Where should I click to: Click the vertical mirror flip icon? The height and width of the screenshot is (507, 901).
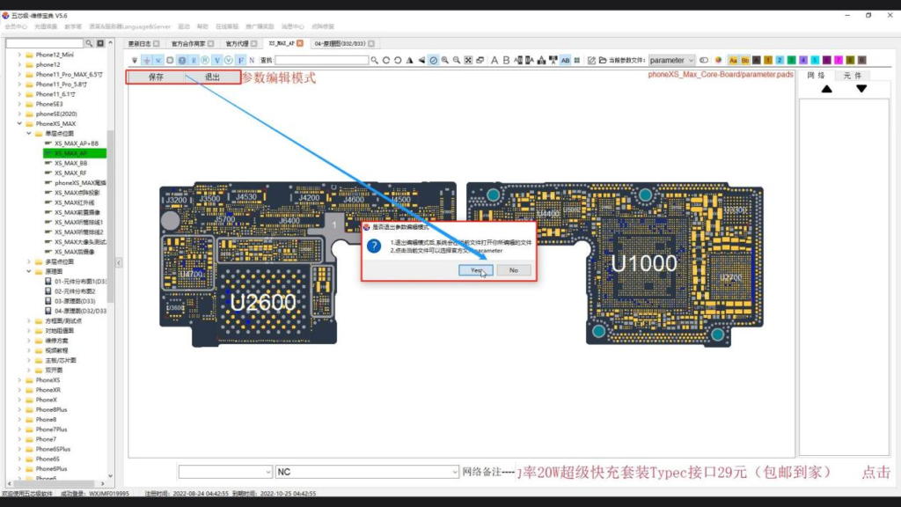coord(410,61)
